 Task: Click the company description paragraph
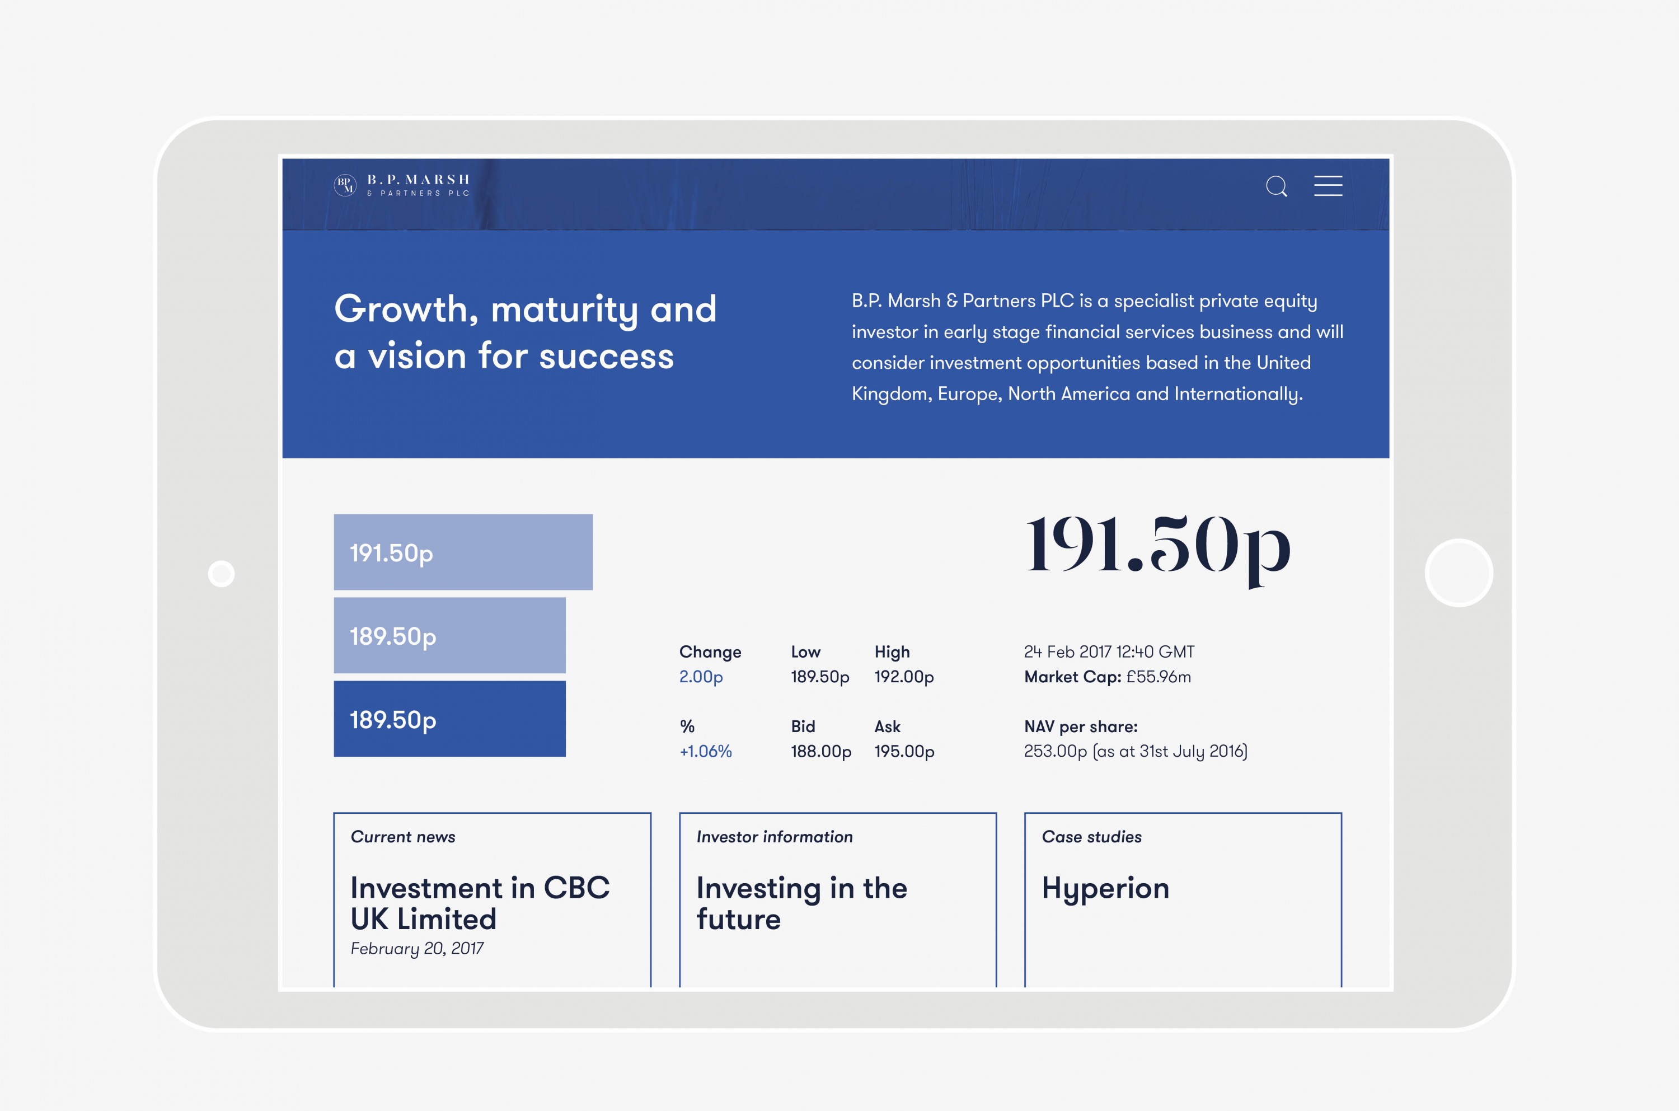pos(1098,347)
